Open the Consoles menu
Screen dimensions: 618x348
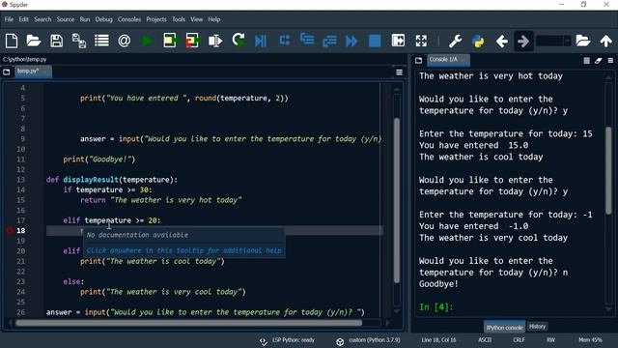(128, 19)
